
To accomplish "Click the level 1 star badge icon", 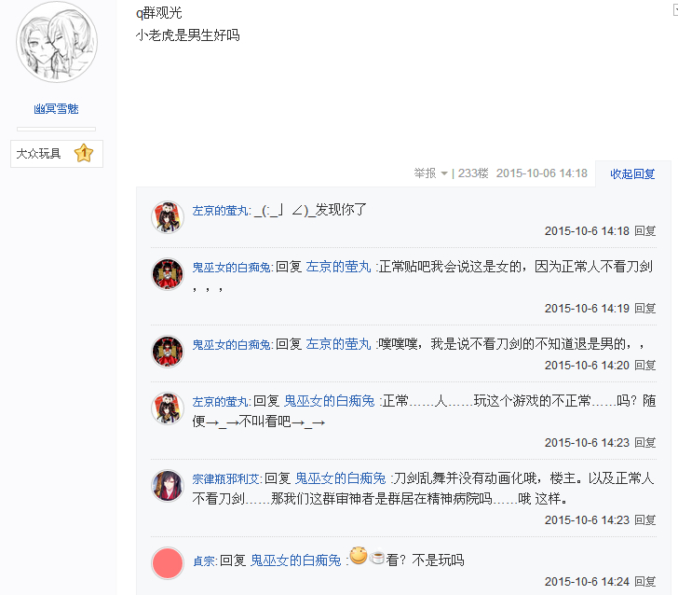I will 84,153.
